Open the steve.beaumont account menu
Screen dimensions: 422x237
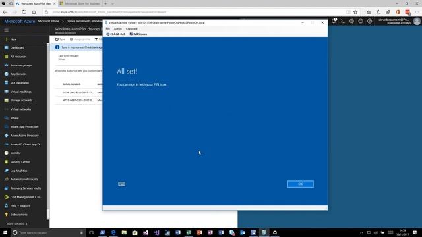(399, 21)
